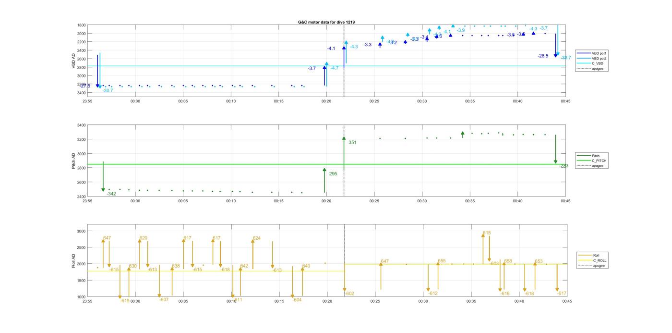Click the '-616' roll data label
This screenshot has width=672, height=333.
[505, 293]
